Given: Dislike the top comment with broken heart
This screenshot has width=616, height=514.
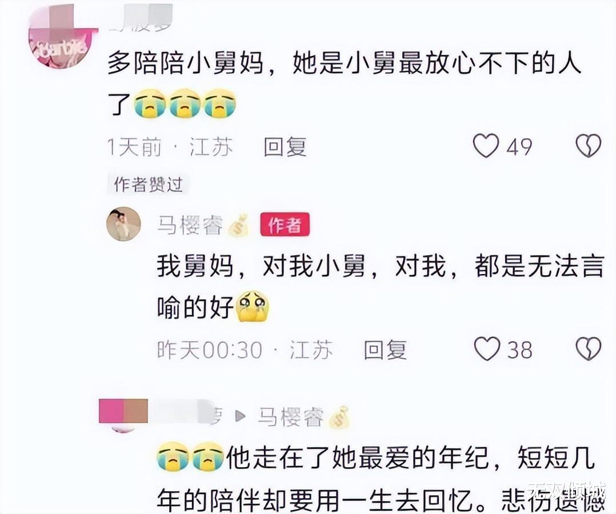Looking at the screenshot, I should [x=588, y=146].
